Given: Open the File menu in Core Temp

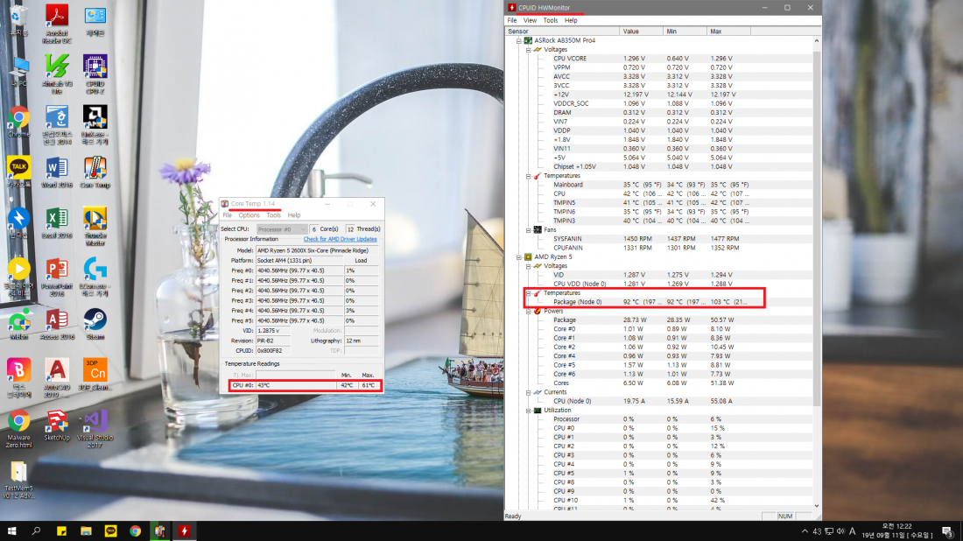Looking at the screenshot, I should point(228,215).
